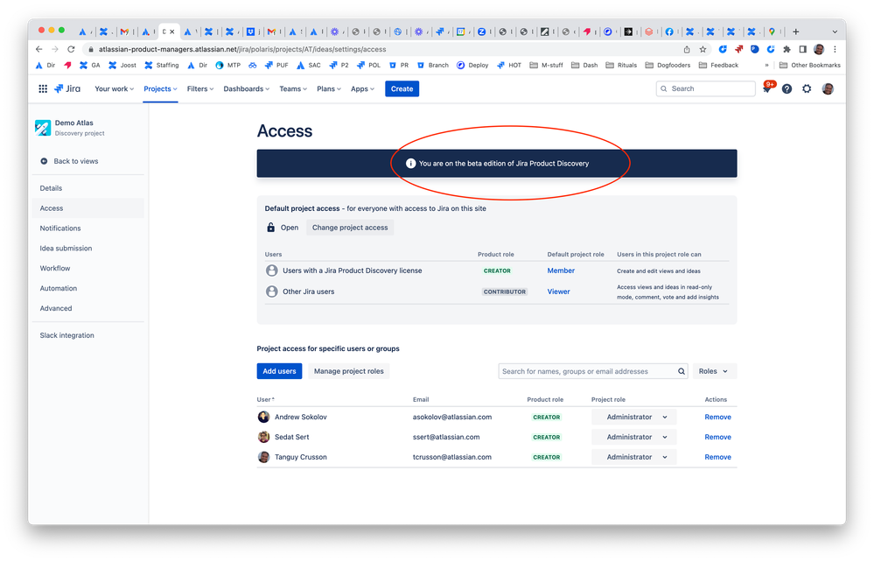Click the Jira logo

point(67,88)
